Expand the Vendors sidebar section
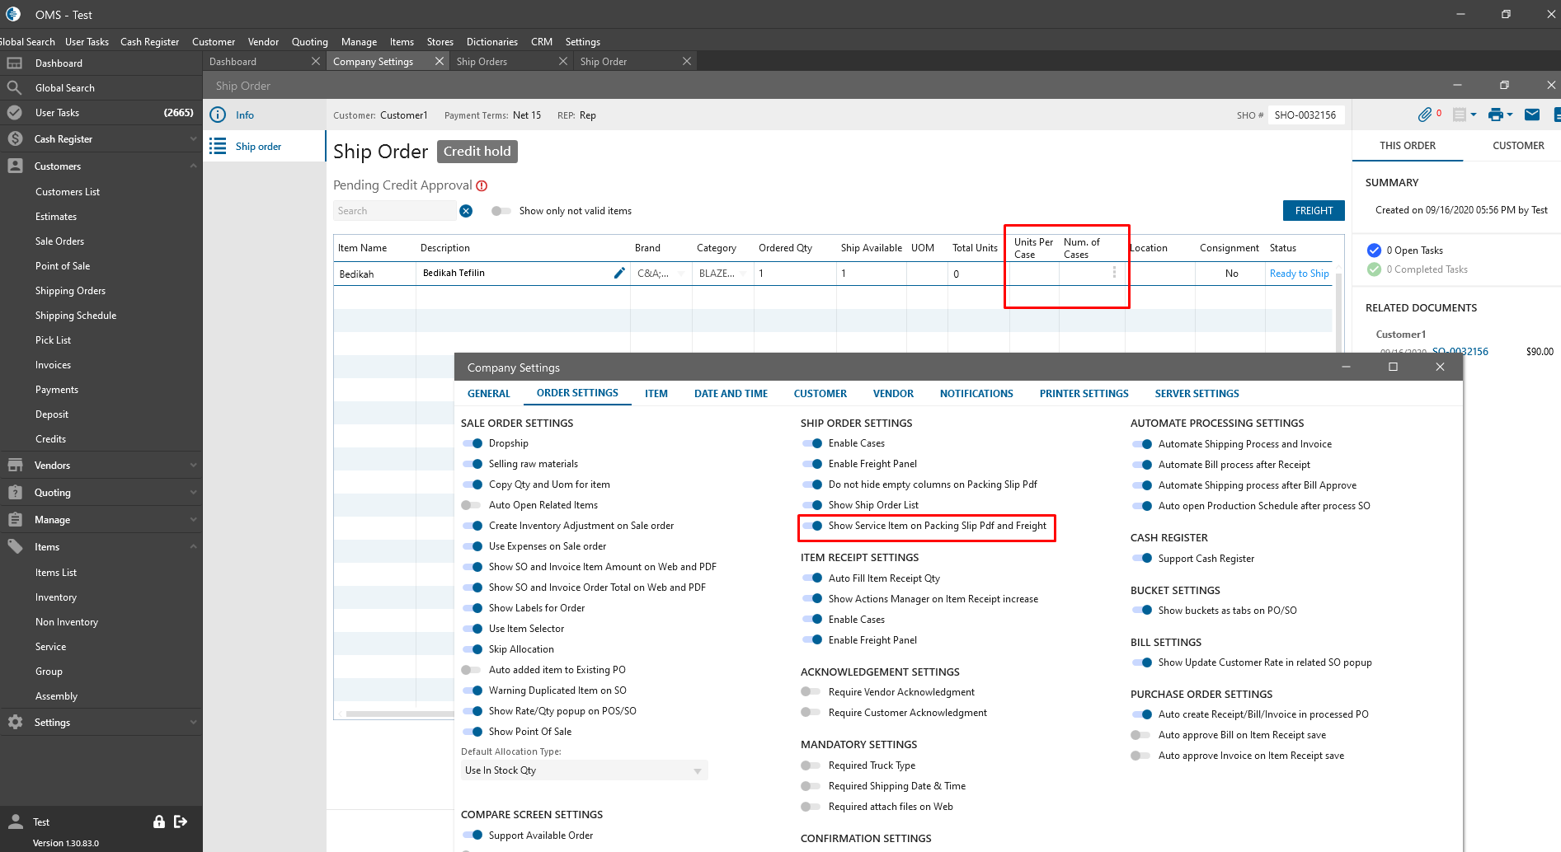The width and height of the screenshot is (1561, 852). click(193, 466)
